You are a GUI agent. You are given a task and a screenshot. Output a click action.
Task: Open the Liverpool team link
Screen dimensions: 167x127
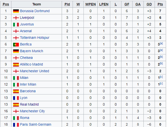point(27,18)
